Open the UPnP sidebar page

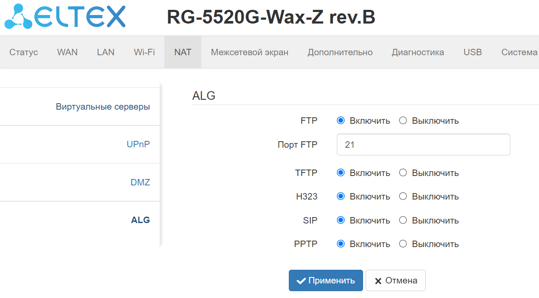click(x=138, y=145)
